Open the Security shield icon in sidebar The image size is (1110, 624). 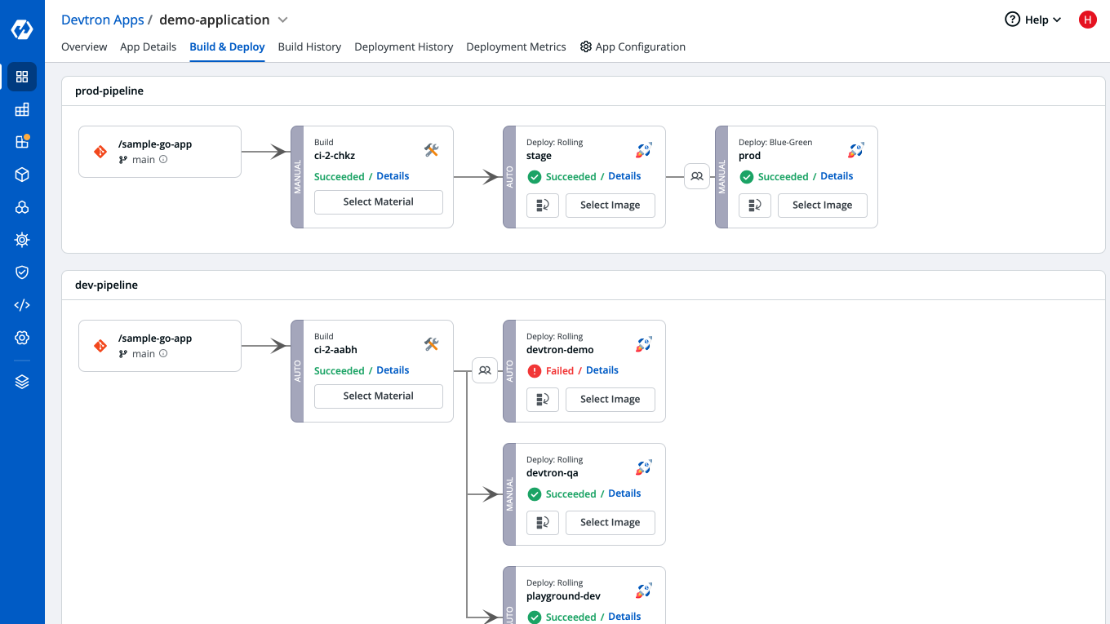tap(22, 272)
